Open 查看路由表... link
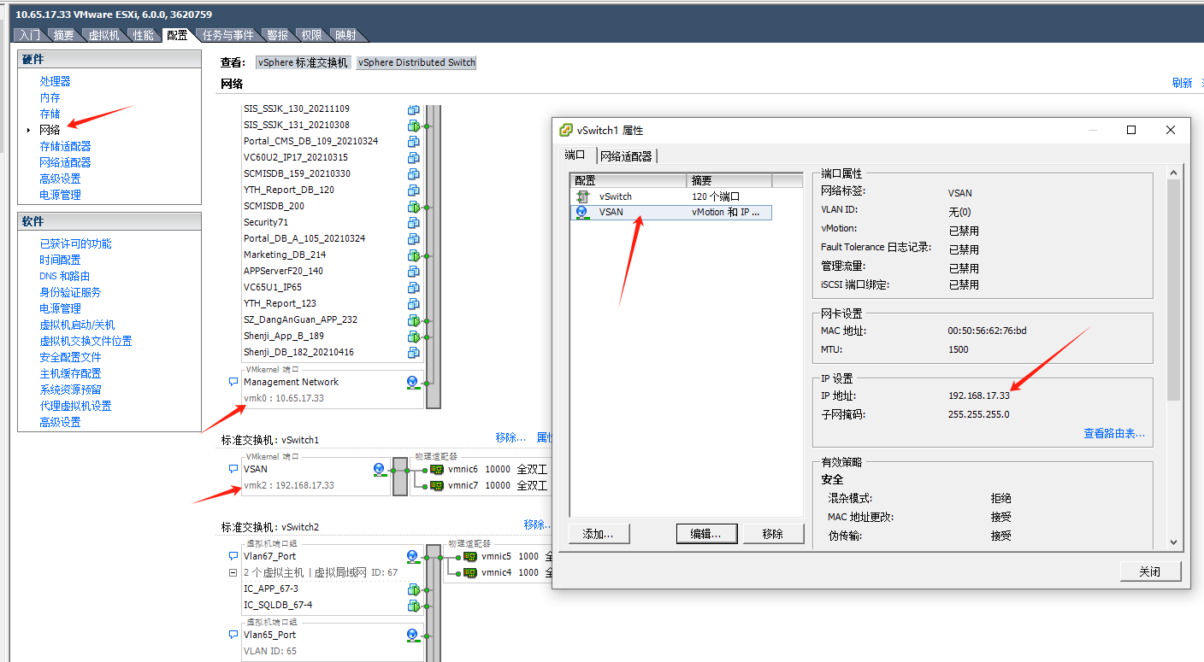Image resolution: width=1204 pixels, height=662 pixels. 1114,434
